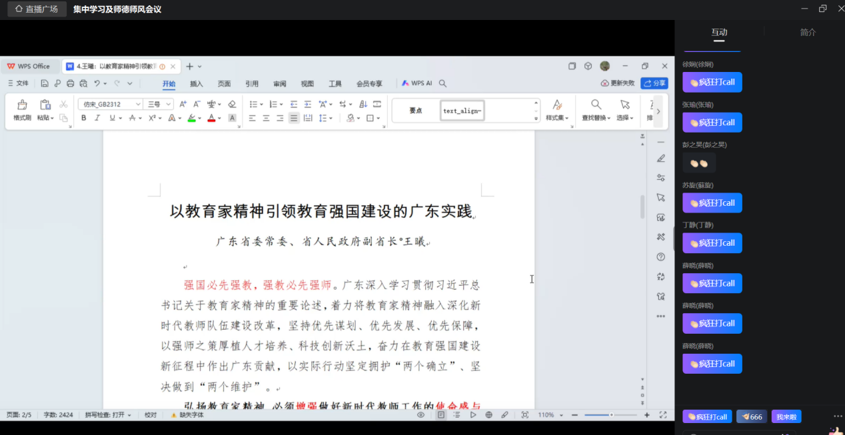The width and height of the screenshot is (845, 435).
Task: Click the Sort (A-Z) icon
Action: click(x=363, y=104)
